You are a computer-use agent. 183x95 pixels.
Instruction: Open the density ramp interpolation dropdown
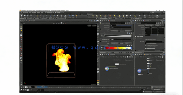pyautogui.click(x=115, y=31)
